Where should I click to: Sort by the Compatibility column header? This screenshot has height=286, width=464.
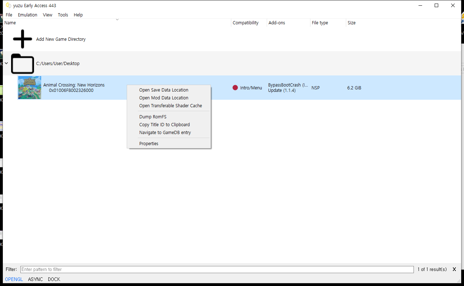[x=249, y=23]
